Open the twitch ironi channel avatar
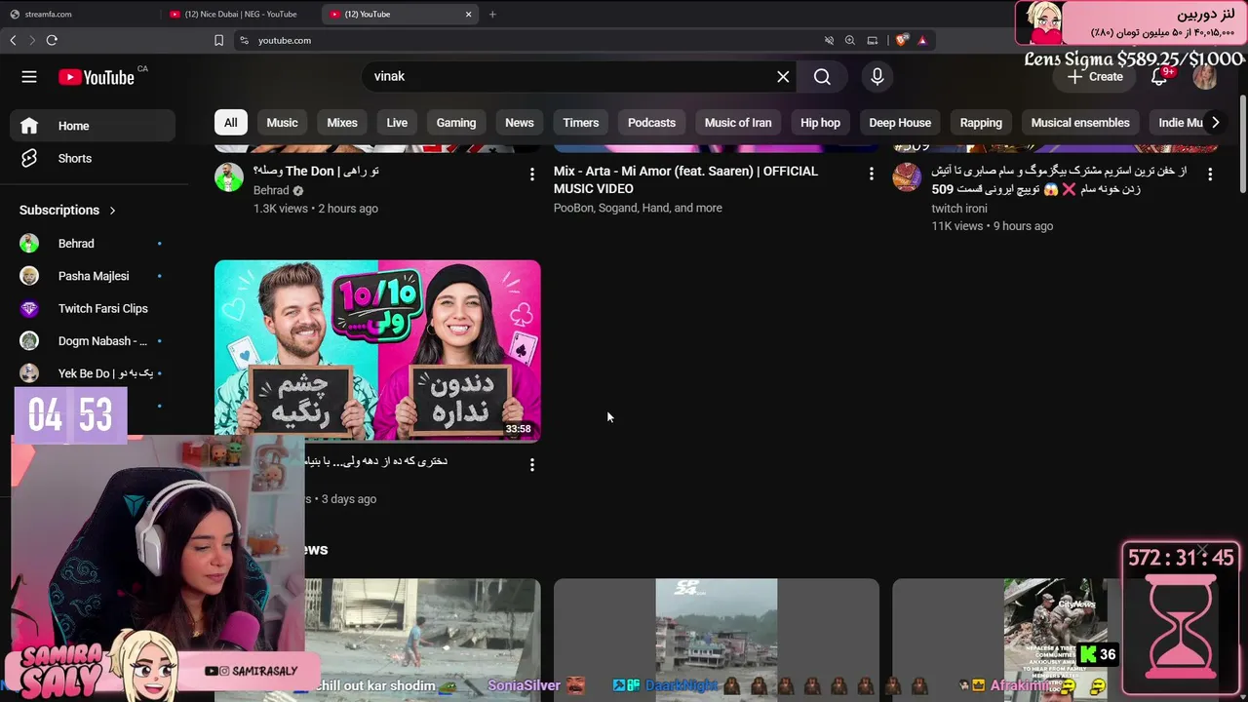This screenshot has width=1248, height=702. tap(907, 177)
